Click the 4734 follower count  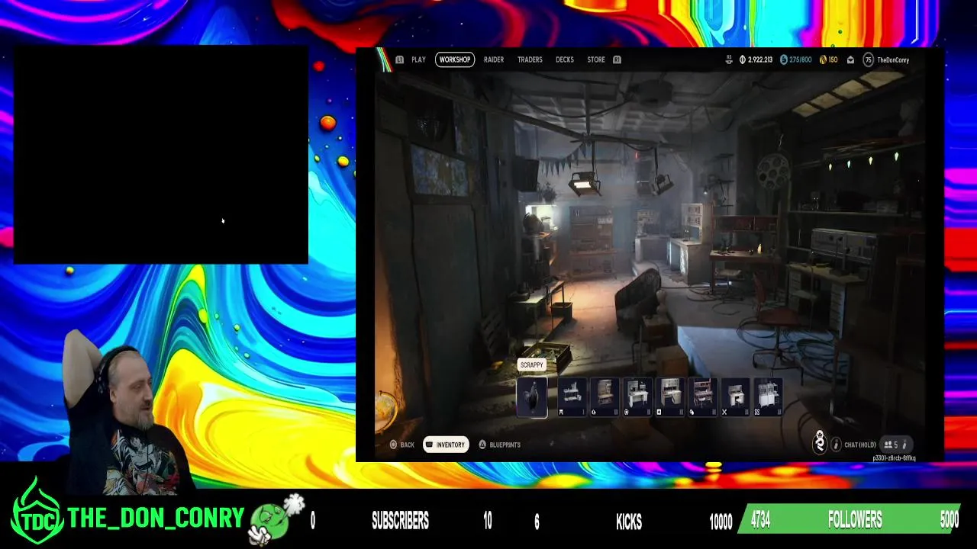pyautogui.click(x=760, y=521)
